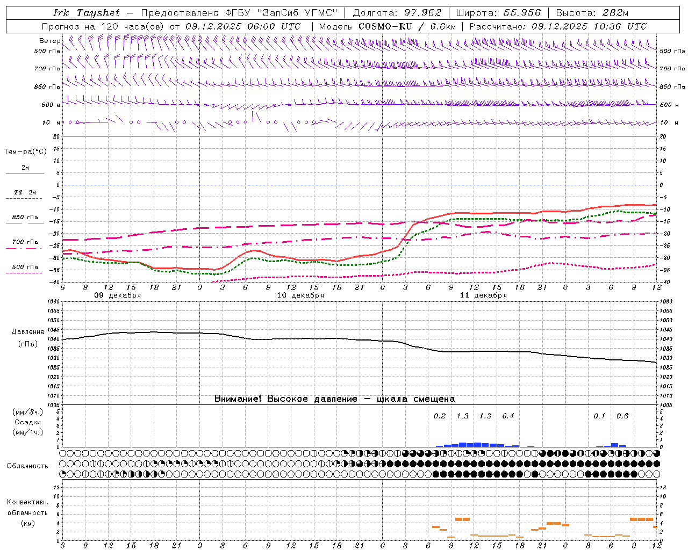
Task: Click the Td 2м dew point legend entry
Action: (x=25, y=192)
